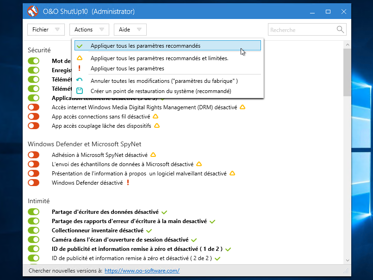Click the O&O ShutUp10 title bar logo

tap(33, 11)
